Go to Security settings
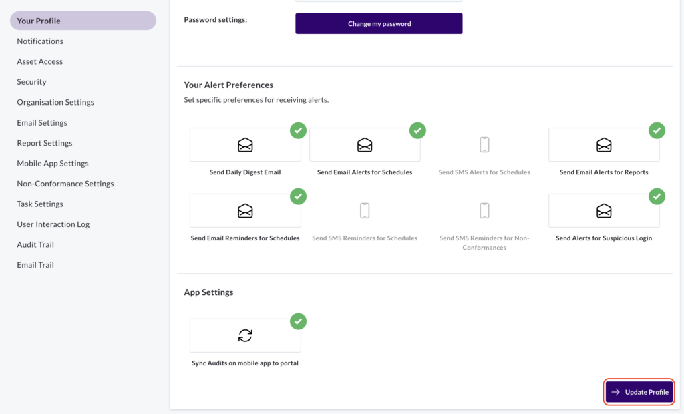This screenshot has height=414, width=684. coord(31,81)
